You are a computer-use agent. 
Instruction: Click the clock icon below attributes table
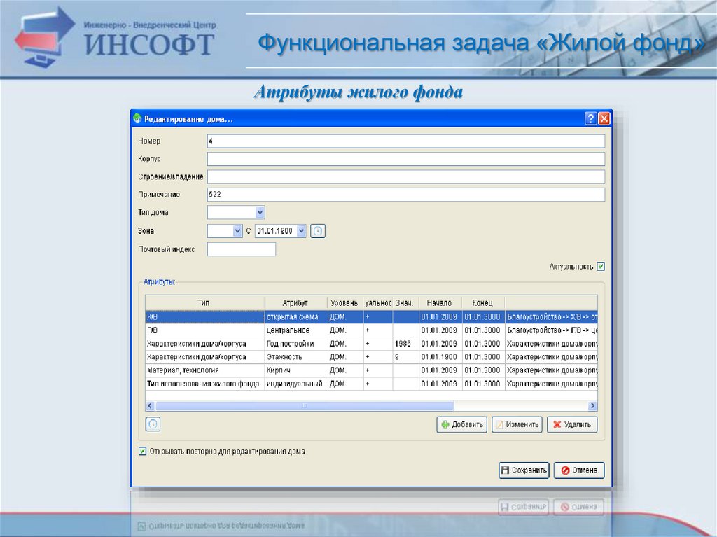point(153,424)
